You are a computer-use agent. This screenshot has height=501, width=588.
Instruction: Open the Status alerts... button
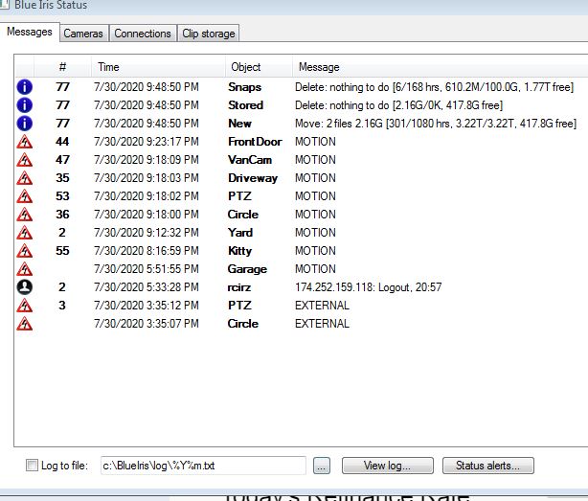pyautogui.click(x=487, y=466)
